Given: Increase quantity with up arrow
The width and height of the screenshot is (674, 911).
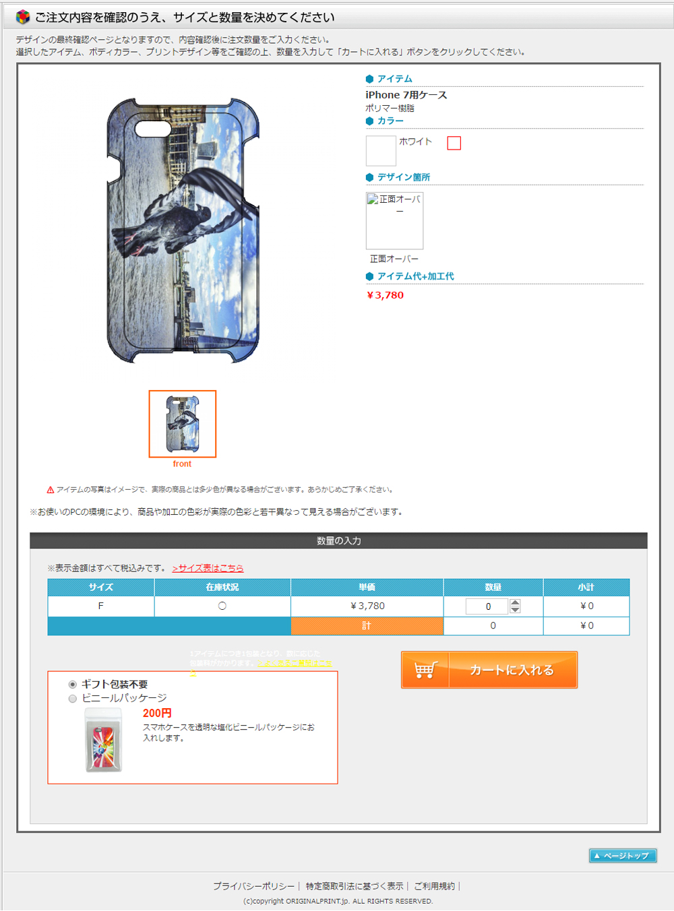Looking at the screenshot, I should [x=515, y=602].
